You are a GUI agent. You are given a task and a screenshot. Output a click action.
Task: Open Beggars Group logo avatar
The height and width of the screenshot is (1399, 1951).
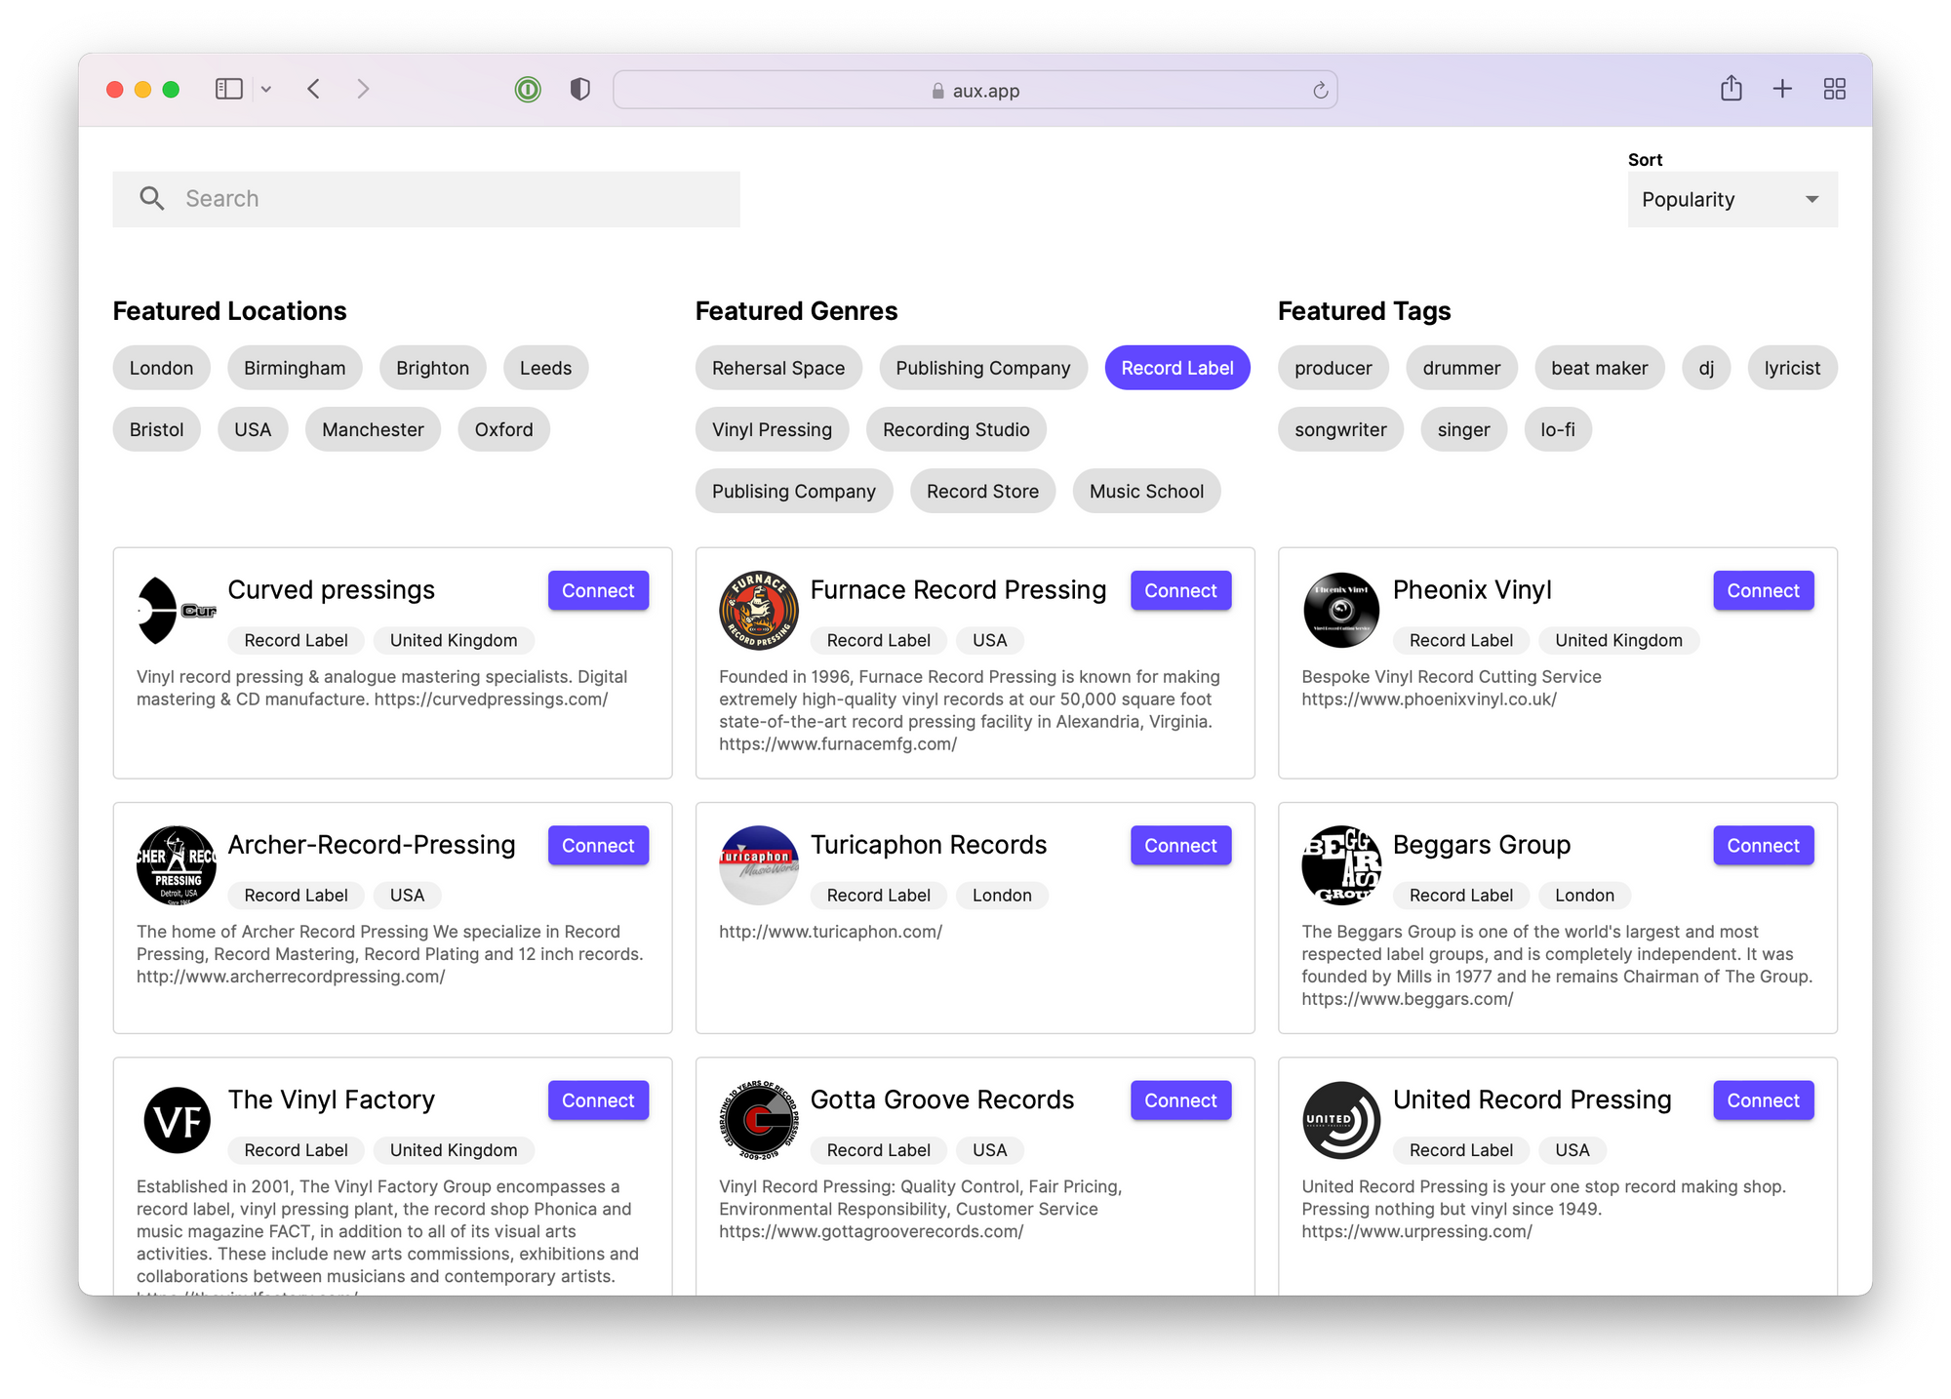1341,865
